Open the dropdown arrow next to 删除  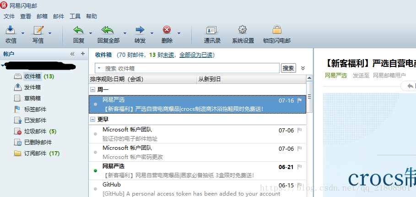tap(179, 33)
